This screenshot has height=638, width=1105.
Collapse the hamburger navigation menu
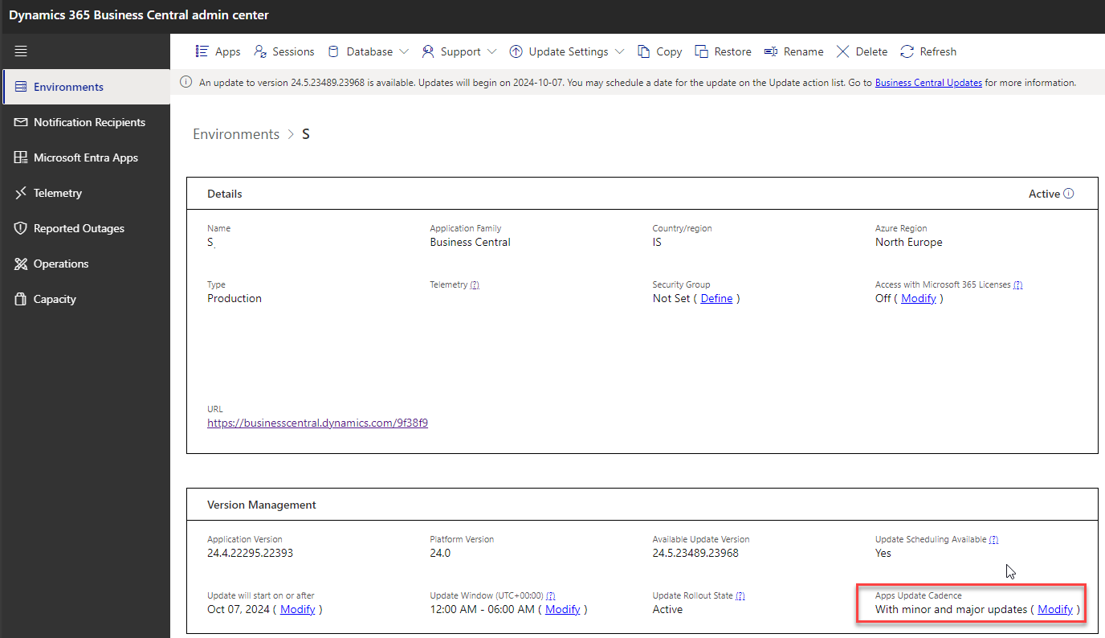click(x=21, y=51)
